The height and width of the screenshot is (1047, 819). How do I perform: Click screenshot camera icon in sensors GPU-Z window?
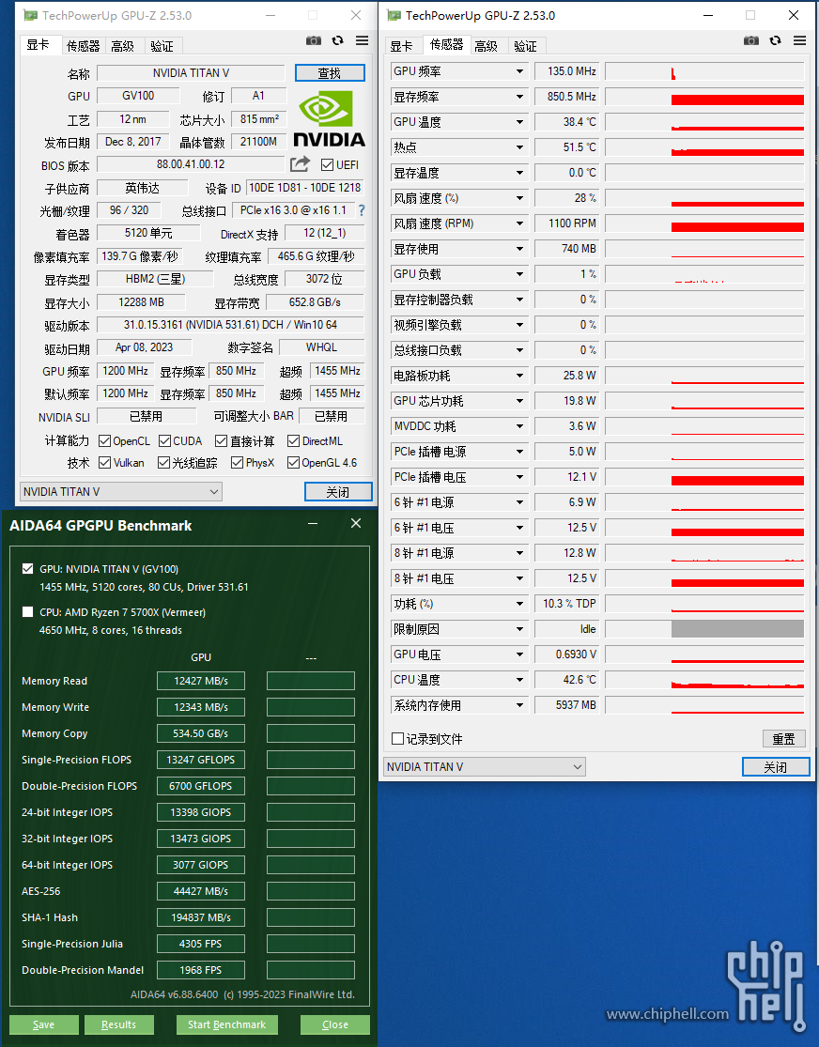click(x=750, y=40)
